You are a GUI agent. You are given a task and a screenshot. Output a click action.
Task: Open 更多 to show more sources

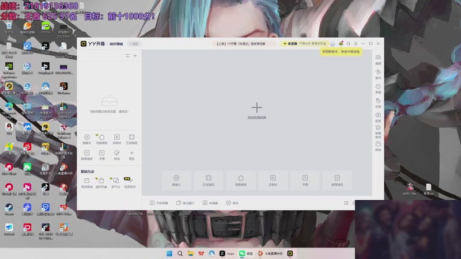click(132, 155)
